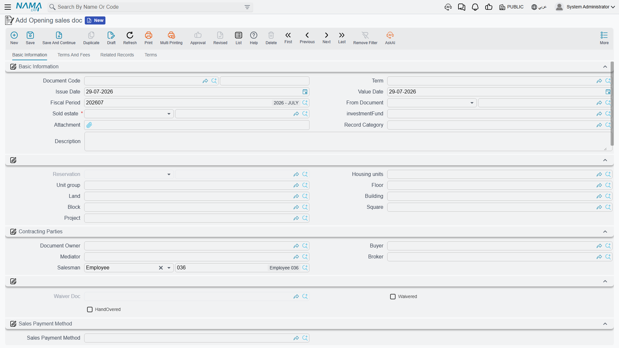Switch to Related Records tab
The image size is (619, 348).
pyautogui.click(x=117, y=55)
